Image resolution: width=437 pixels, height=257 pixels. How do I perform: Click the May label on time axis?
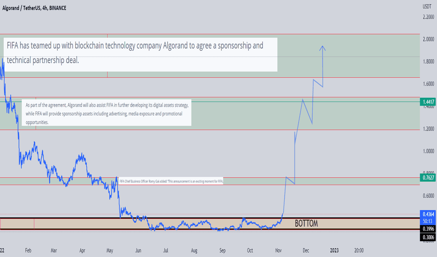click(x=110, y=250)
